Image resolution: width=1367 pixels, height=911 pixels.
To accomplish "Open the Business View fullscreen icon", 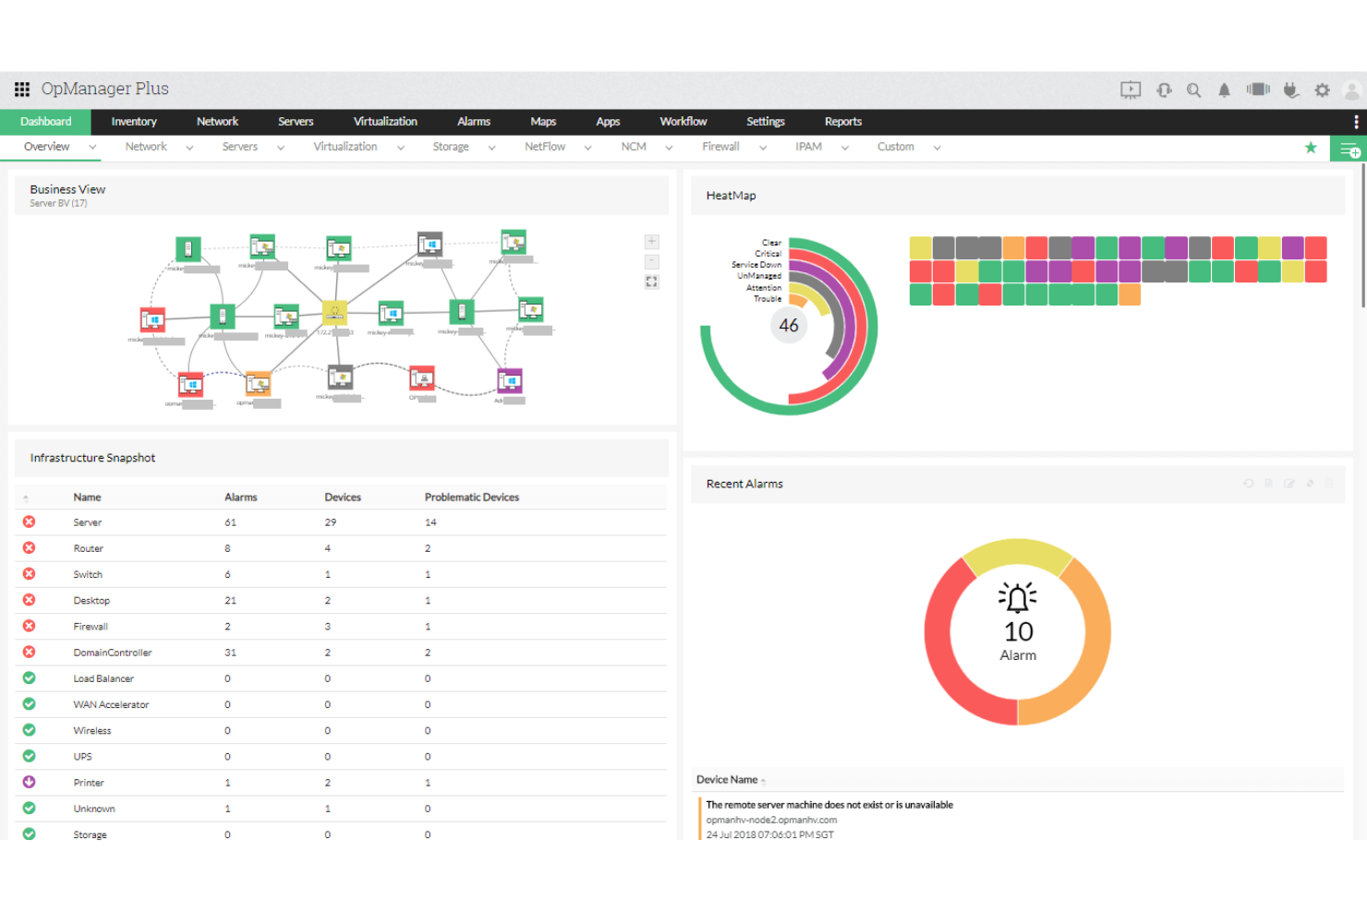I will (651, 281).
